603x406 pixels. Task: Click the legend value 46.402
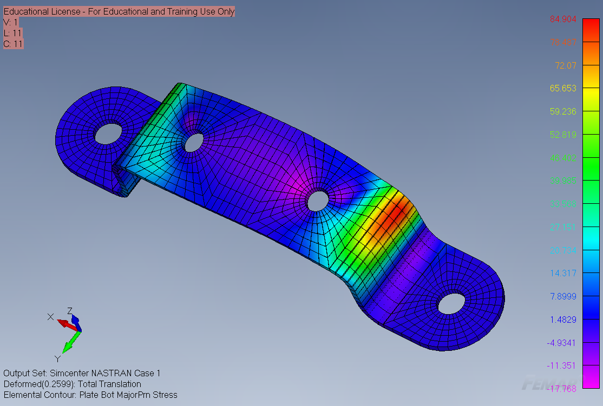click(563, 158)
